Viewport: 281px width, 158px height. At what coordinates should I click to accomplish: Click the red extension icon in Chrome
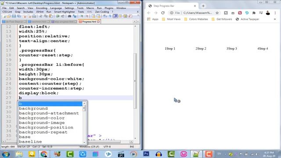coord(240,13)
